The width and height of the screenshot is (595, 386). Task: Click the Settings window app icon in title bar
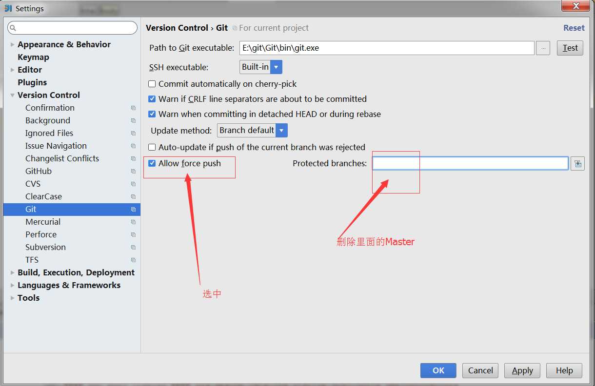8,8
